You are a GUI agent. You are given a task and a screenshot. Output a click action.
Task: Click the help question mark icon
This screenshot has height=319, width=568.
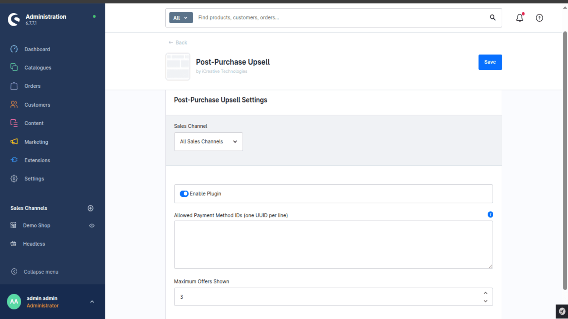tap(539, 18)
